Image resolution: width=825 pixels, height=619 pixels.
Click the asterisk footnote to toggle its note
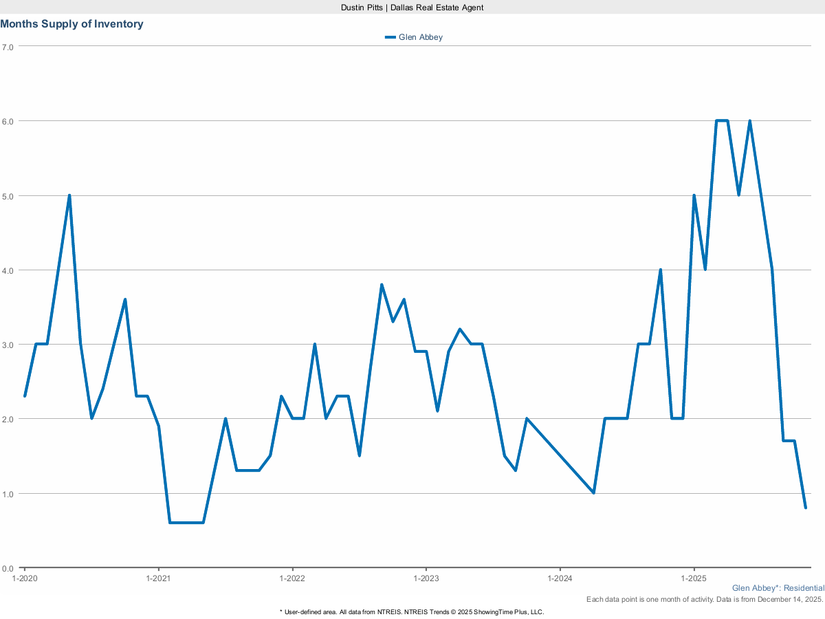pos(282,611)
